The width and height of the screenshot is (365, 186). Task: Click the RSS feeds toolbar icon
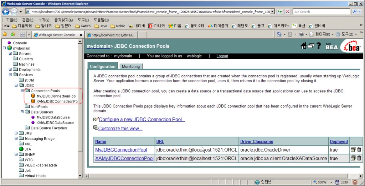tap(290, 34)
